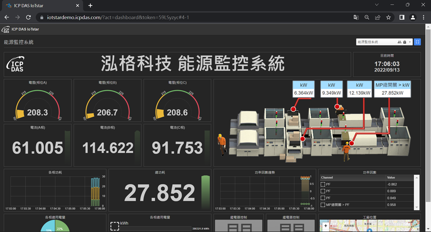Go back to previous browser page
431x232 pixels.
7,17
